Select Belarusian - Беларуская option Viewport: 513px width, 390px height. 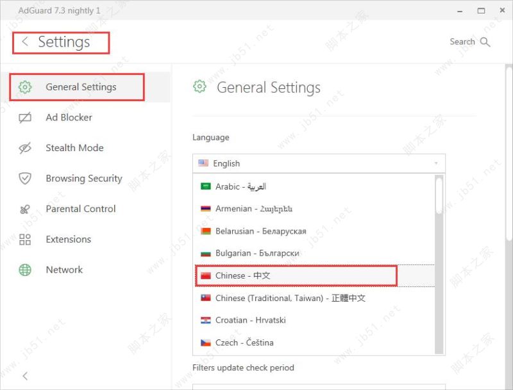tap(314, 231)
